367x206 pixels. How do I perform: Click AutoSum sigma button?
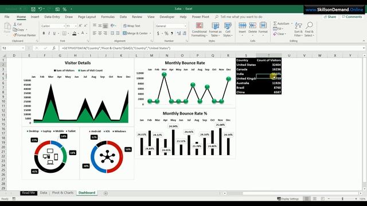pyautogui.click(x=282, y=23)
